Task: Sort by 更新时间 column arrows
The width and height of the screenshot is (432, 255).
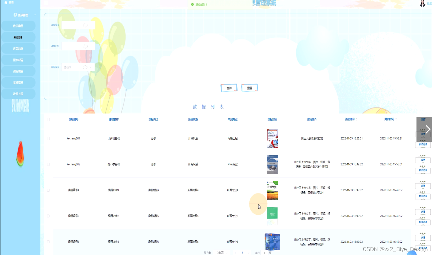Action: [x=396, y=119]
